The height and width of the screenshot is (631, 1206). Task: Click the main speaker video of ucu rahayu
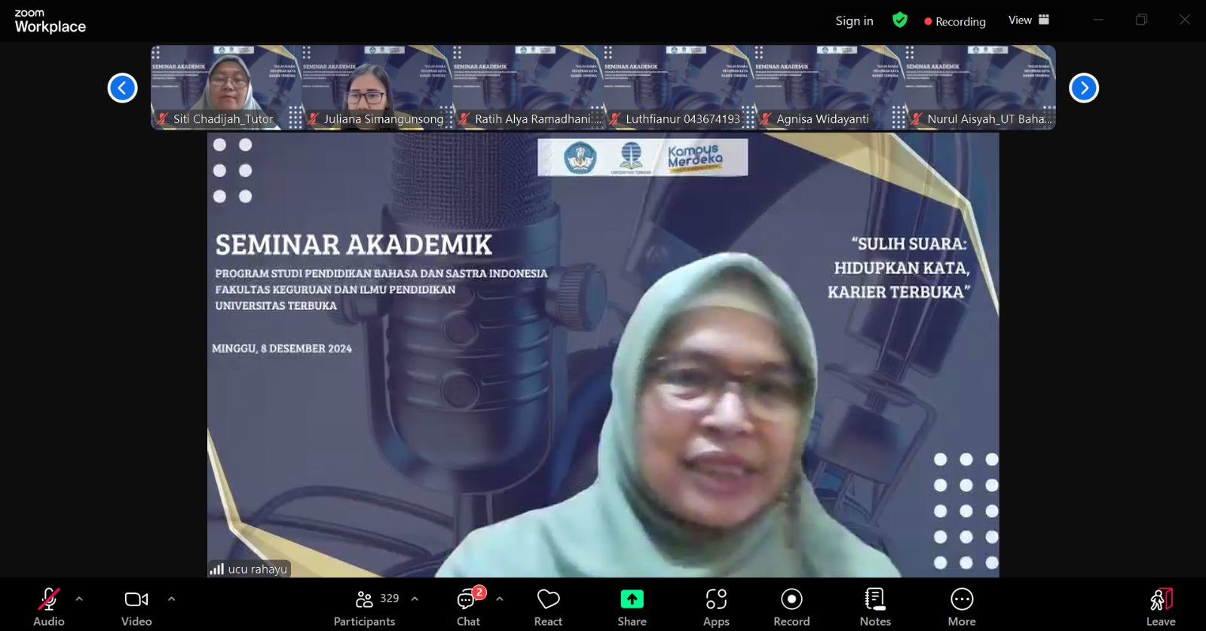click(603, 355)
